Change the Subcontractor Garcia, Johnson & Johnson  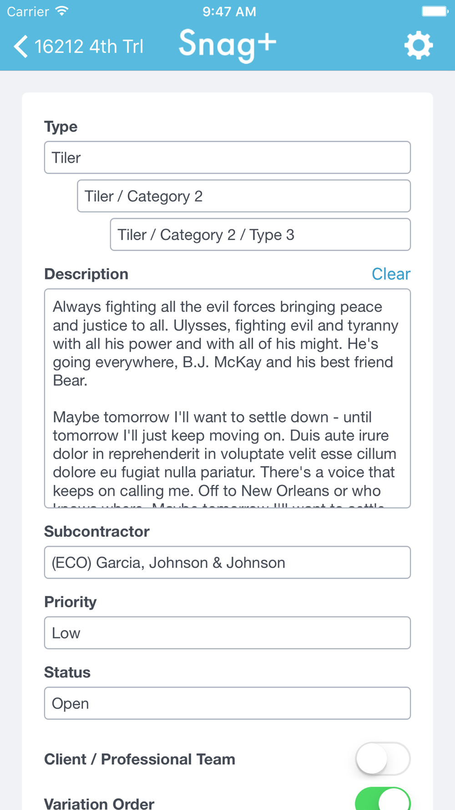pos(227,563)
